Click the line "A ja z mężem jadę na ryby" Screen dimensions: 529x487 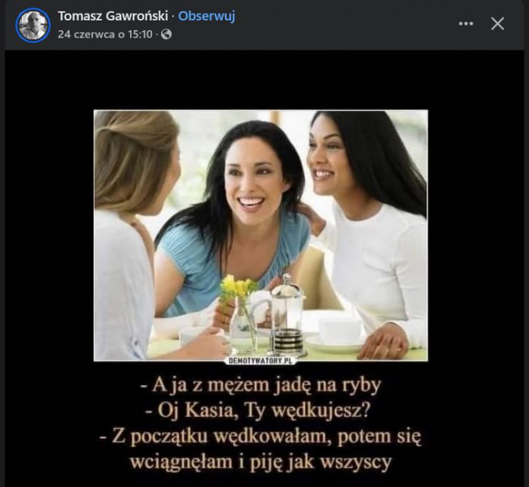click(261, 384)
